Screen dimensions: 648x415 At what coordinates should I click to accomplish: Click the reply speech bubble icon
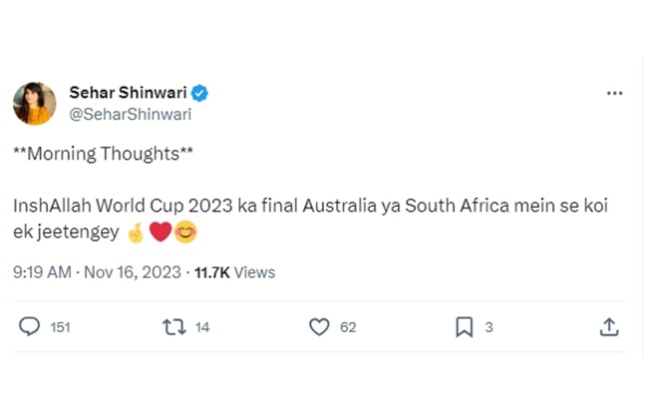(x=30, y=326)
